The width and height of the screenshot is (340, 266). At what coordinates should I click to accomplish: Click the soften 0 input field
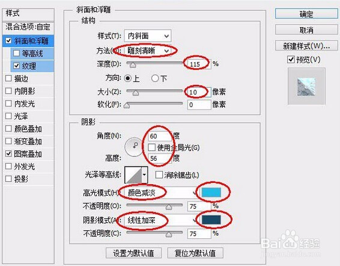point(199,105)
